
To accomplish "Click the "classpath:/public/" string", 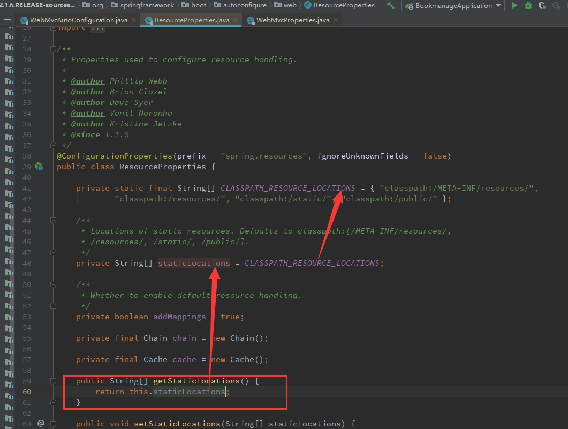I will tap(389, 199).
